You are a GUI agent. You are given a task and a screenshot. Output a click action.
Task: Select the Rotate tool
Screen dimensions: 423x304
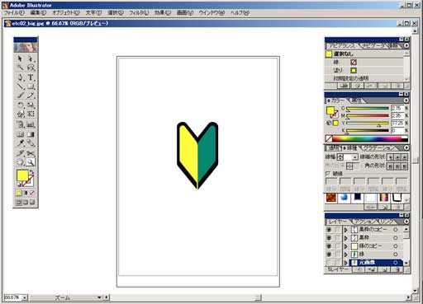pos(20,105)
